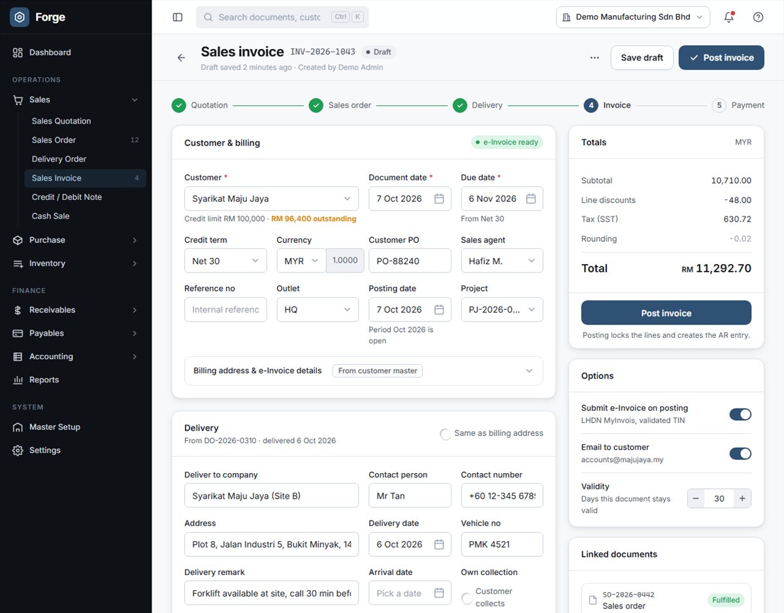Click the SO-2026-0442 document icon

tap(593, 600)
